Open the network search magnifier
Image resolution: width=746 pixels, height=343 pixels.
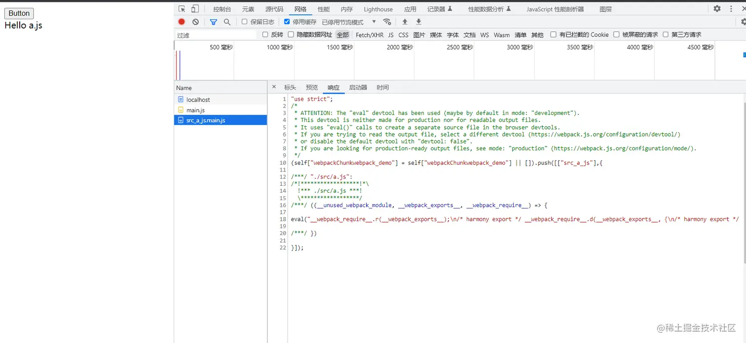pyautogui.click(x=227, y=22)
